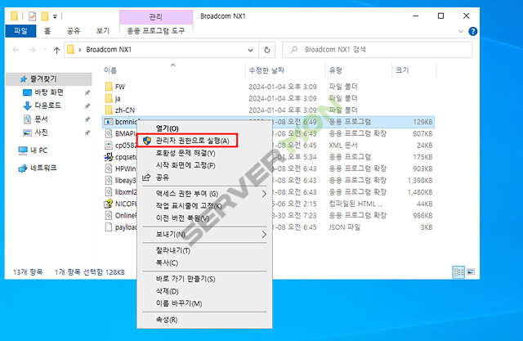523x341 pixels.
Task: Open 바탕 화면 in navigation pane
Action: [49, 92]
